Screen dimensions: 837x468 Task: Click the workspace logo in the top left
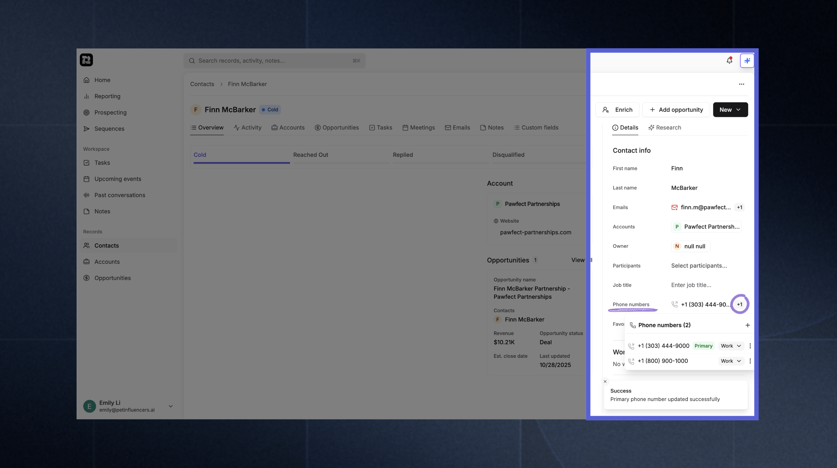(86, 60)
